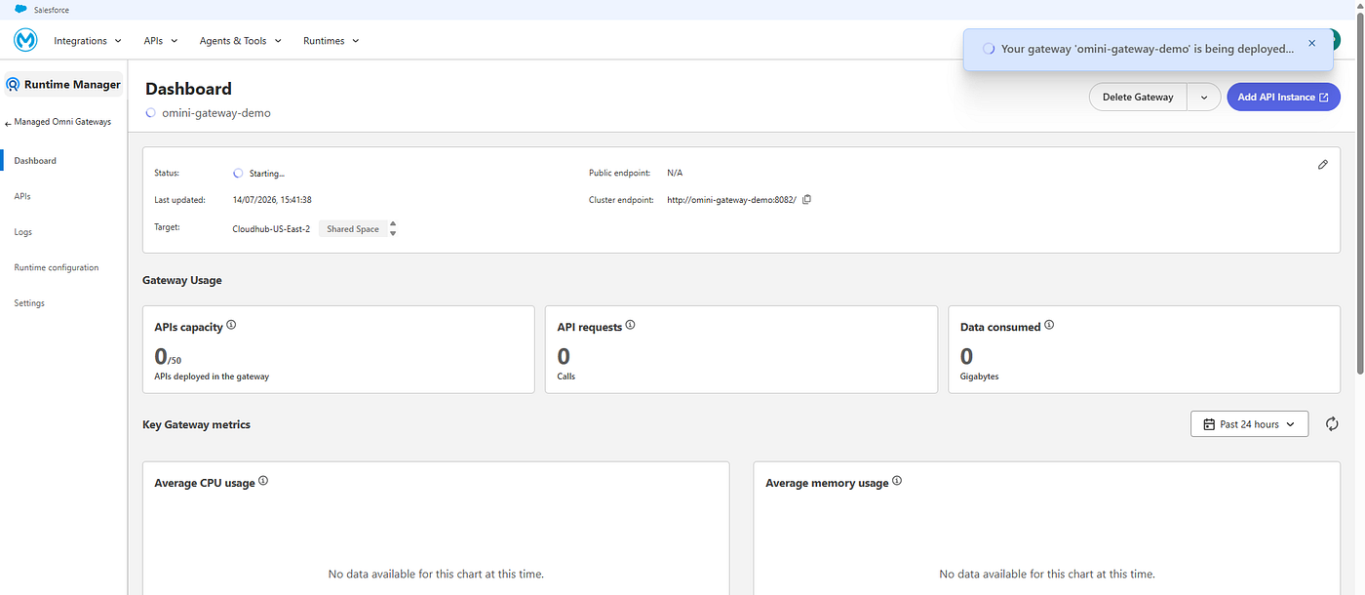Click the omini-gateway-demo gateway name
This screenshot has width=1365, height=595.
coord(216,113)
